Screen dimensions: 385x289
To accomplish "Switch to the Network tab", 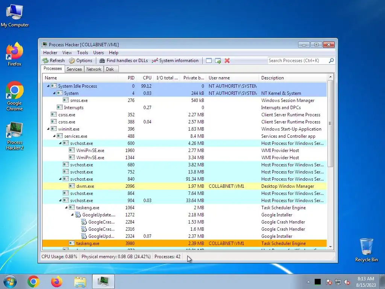I will coord(94,69).
